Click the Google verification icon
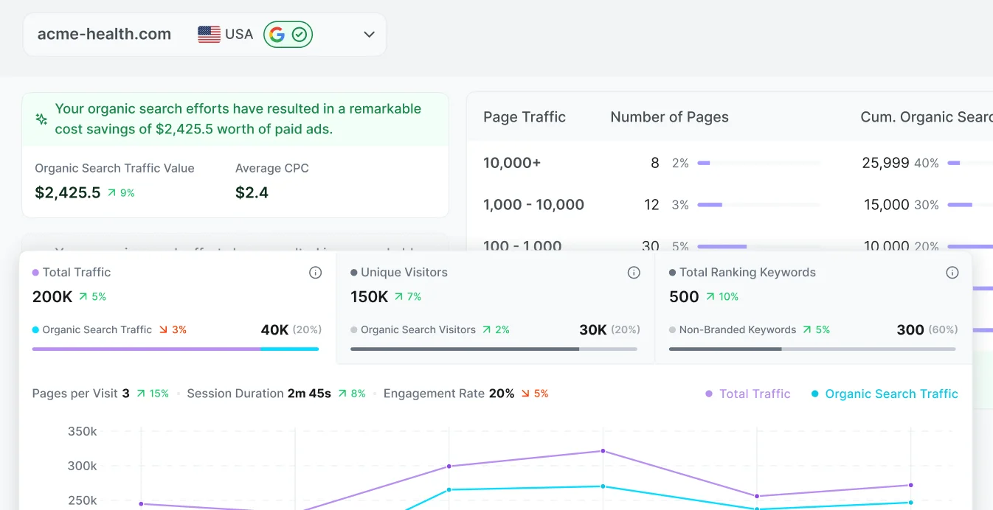 pyautogui.click(x=288, y=34)
